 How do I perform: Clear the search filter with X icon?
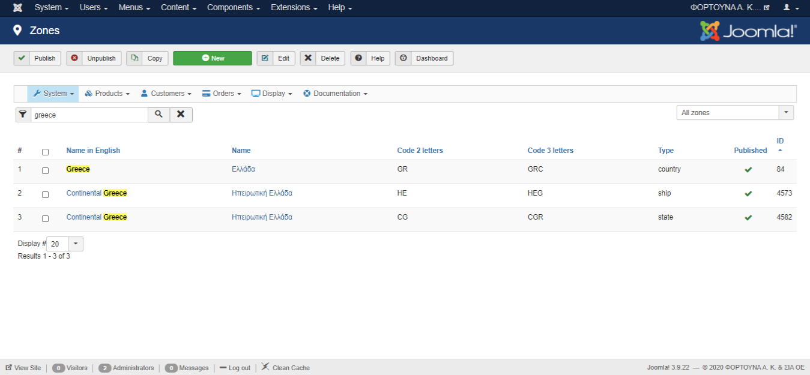[x=181, y=115]
